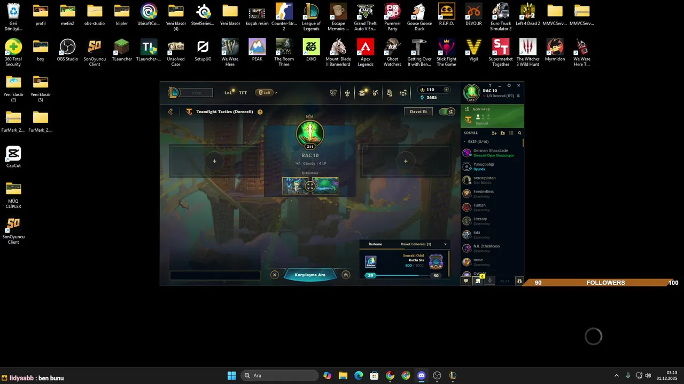The width and height of the screenshot is (684, 384).
Task: Click the lobby chat input field
Action: point(215,276)
